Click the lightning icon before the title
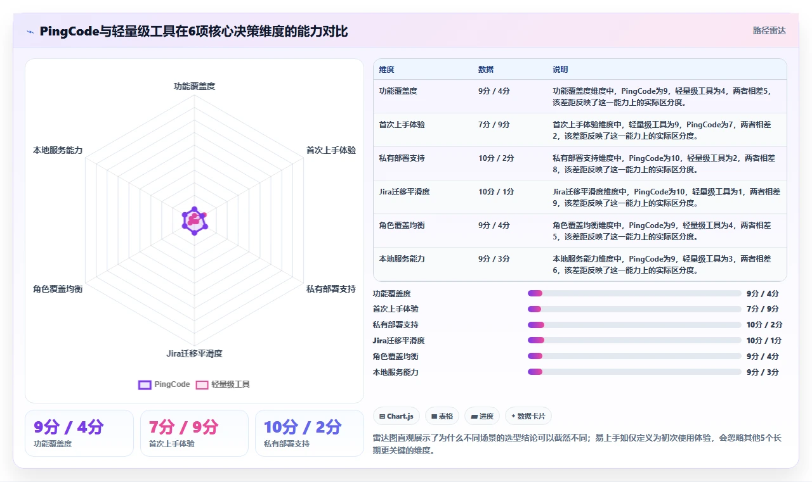The width and height of the screenshot is (812, 482). click(x=30, y=32)
